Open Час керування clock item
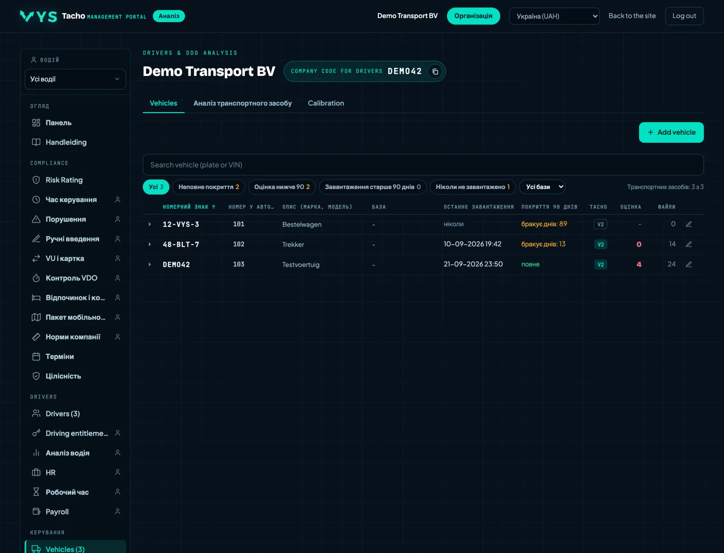Viewport: 724px width, 553px height. click(75, 199)
